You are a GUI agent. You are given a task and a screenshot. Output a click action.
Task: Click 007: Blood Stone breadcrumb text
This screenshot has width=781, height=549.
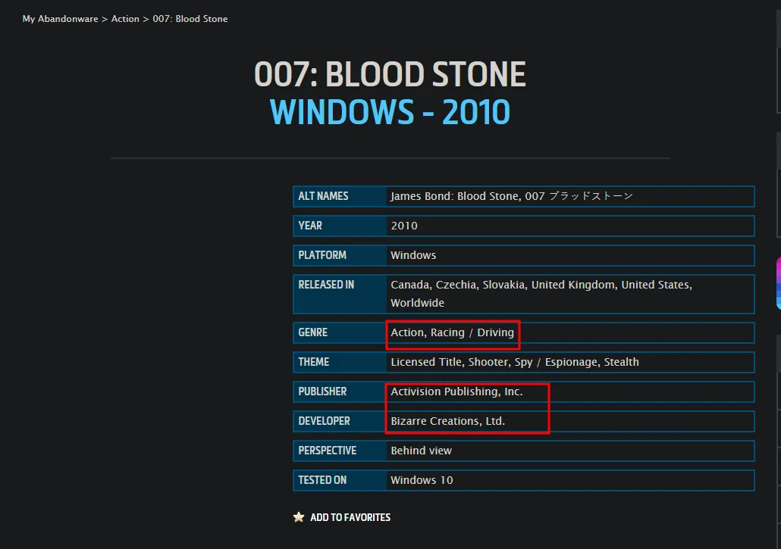pyautogui.click(x=190, y=19)
